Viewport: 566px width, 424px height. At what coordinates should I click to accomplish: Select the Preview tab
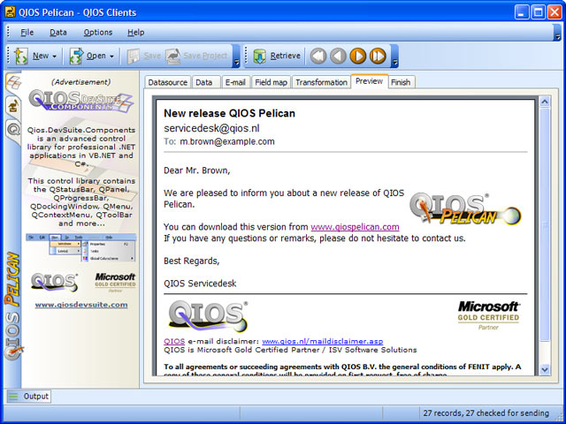coord(370,81)
